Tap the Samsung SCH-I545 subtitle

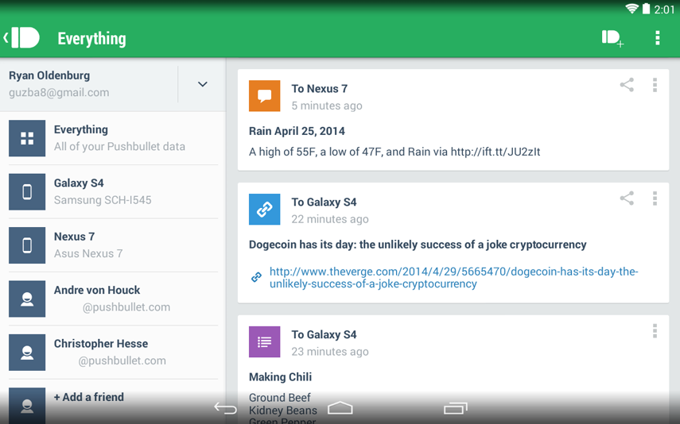pos(103,200)
